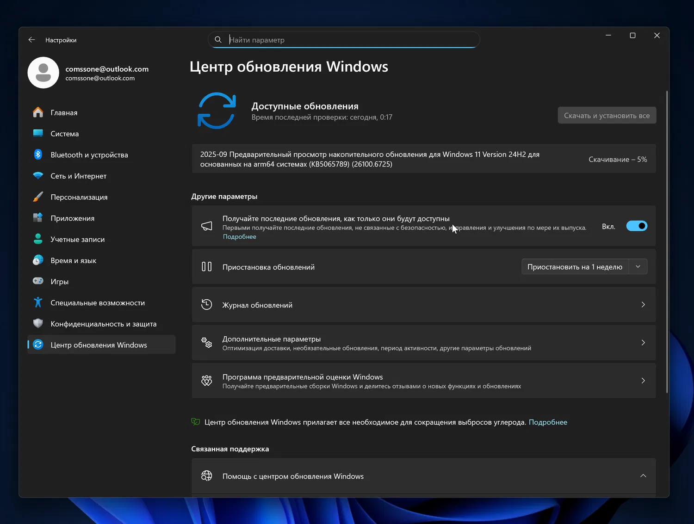Open Подробнее link about carbon emissions
Image resolution: width=694 pixels, height=524 pixels.
coord(548,422)
